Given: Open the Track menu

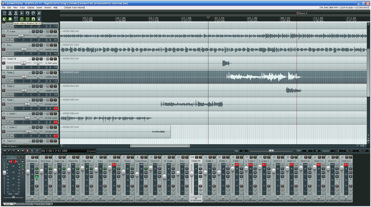Looking at the screenshot, I should 22,8.
